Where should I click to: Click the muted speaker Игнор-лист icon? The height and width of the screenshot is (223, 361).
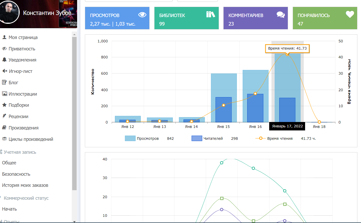point(4,71)
